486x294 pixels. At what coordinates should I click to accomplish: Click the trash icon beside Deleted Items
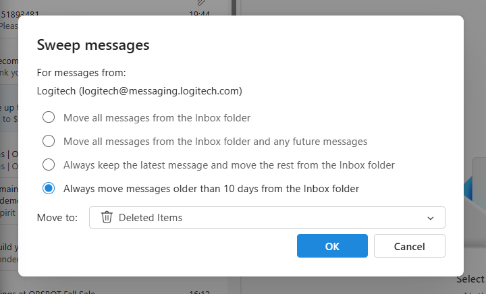pyautogui.click(x=107, y=217)
